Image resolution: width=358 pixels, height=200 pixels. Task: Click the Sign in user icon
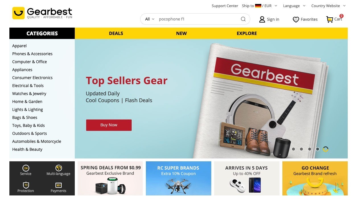(262, 19)
